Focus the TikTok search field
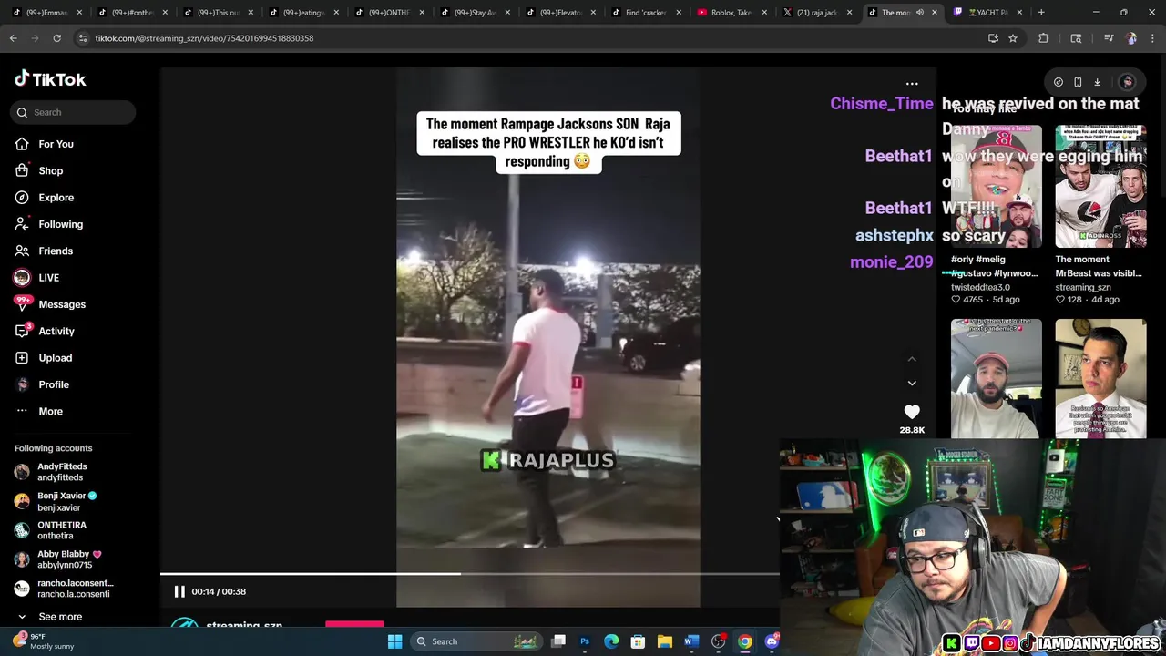The height and width of the screenshot is (656, 1166). pyautogui.click(x=73, y=112)
